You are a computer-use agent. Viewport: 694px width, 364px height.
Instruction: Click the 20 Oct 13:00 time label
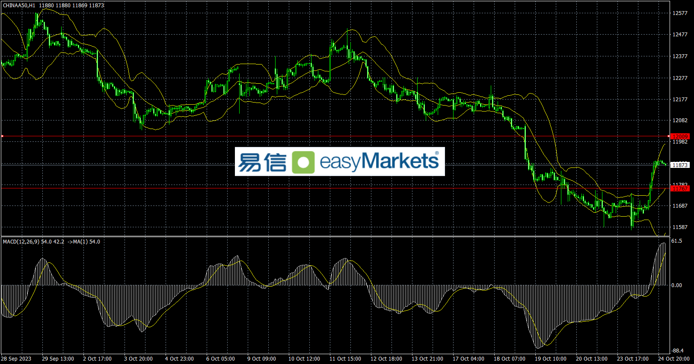tap(592, 359)
